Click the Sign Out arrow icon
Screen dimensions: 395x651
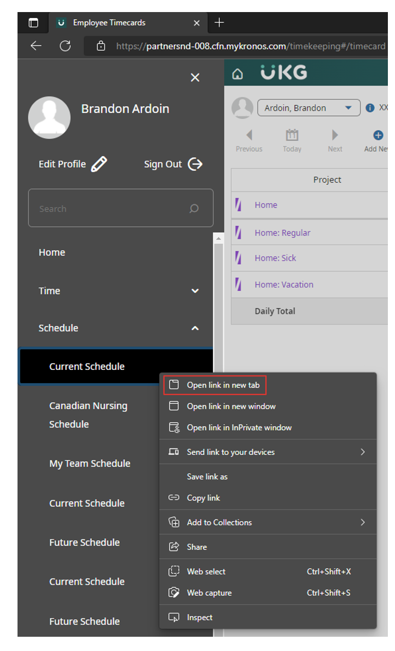pyautogui.click(x=195, y=164)
